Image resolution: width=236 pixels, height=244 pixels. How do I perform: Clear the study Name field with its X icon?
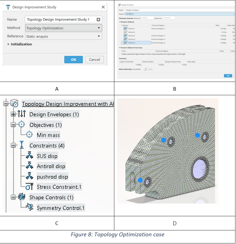tap(98, 20)
